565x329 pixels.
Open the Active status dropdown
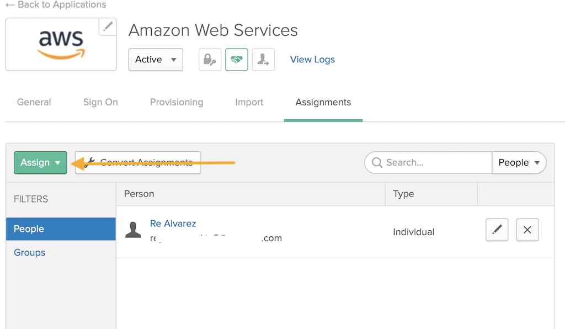click(156, 60)
